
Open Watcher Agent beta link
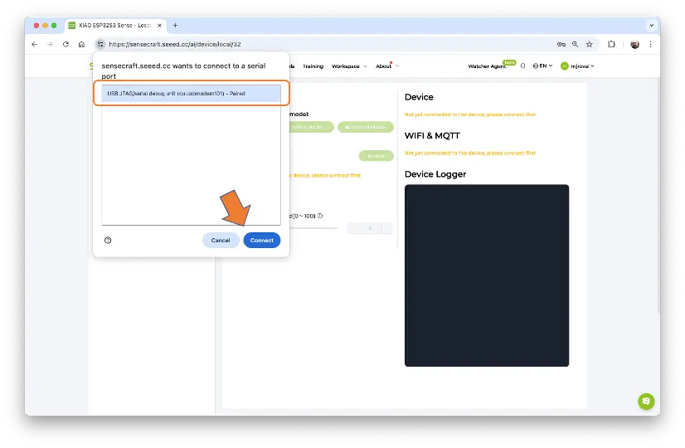point(487,66)
